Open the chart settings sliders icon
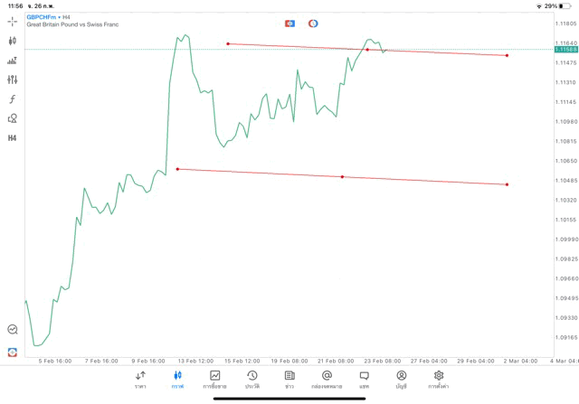 [x=13, y=80]
